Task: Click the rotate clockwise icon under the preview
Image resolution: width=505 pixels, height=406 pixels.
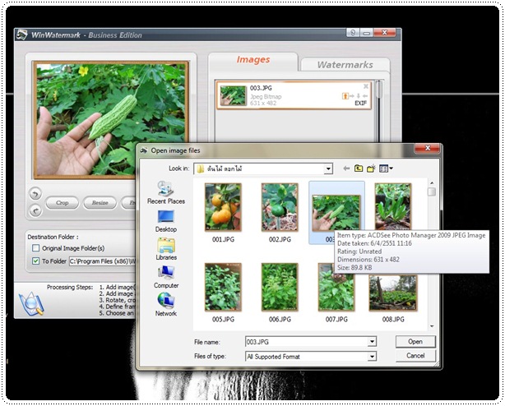Action: pyautogui.click(x=35, y=211)
